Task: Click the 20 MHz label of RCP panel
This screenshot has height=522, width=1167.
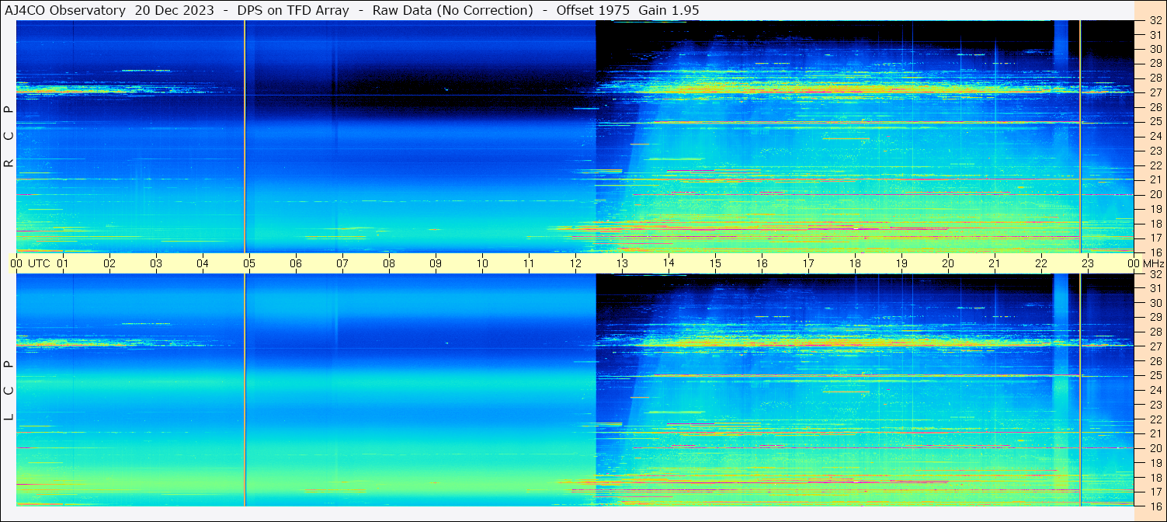Action: click(x=1155, y=194)
